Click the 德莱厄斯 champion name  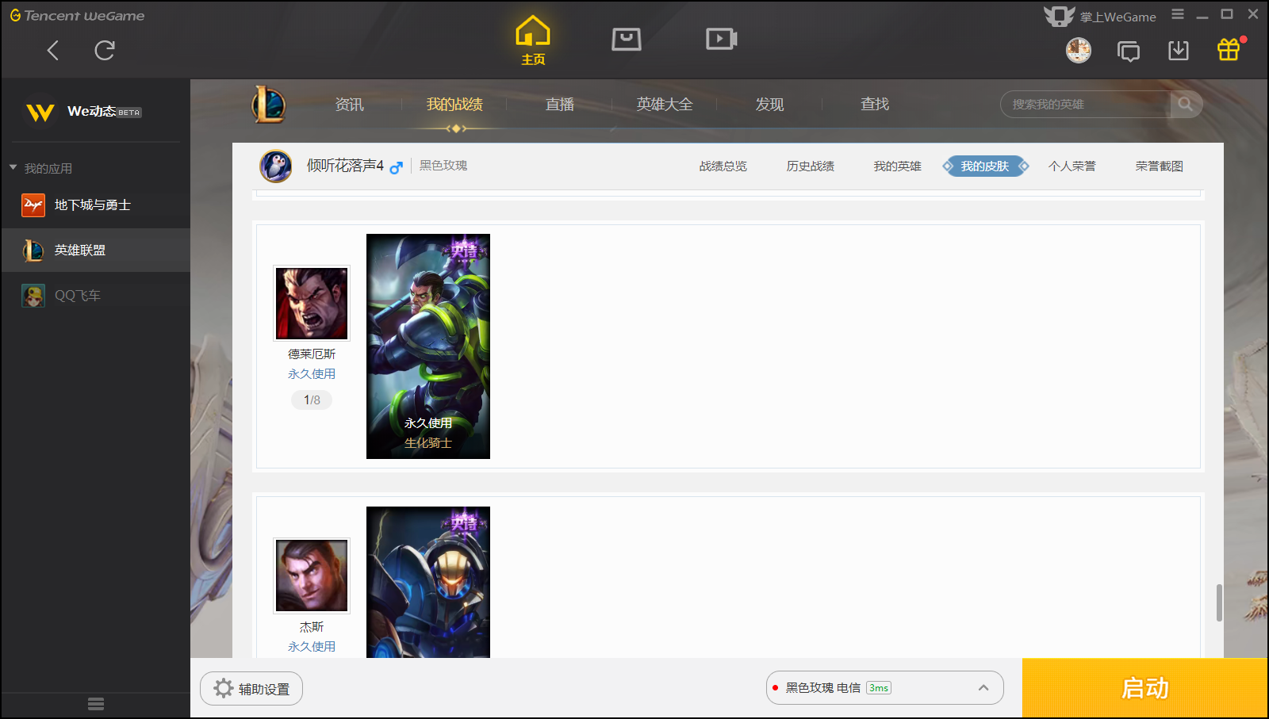tap(312, 354)
